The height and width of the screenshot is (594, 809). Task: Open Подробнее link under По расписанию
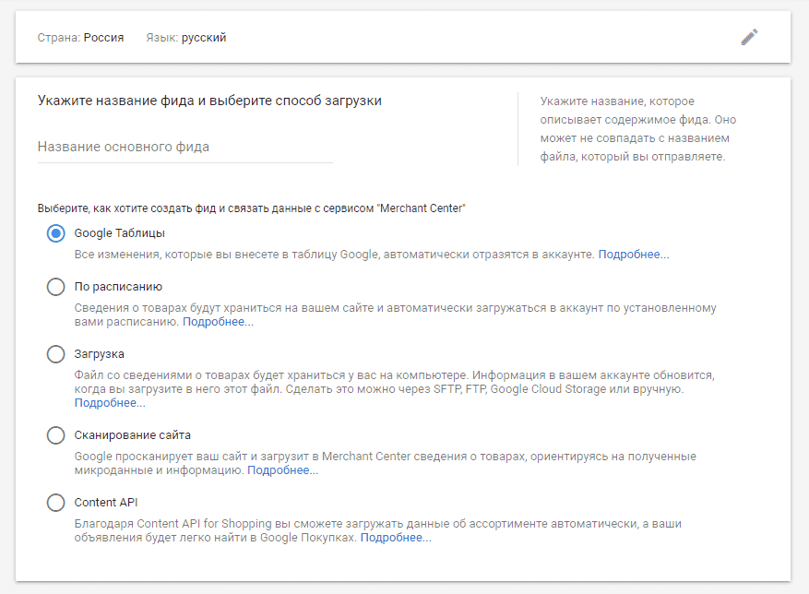219,322
